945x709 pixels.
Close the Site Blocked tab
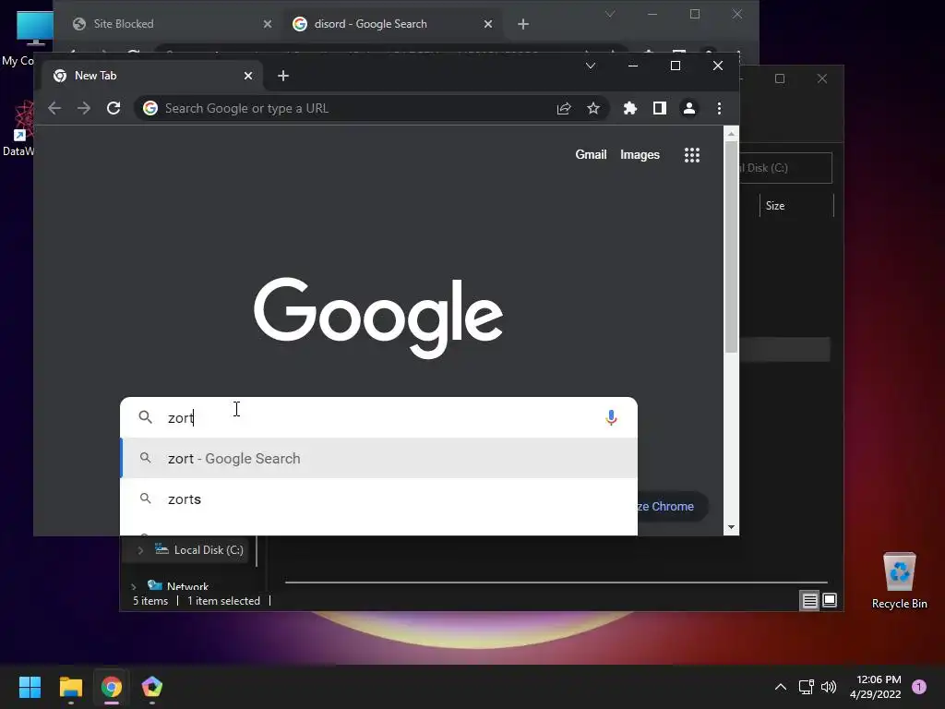click(x=268, y=24)
